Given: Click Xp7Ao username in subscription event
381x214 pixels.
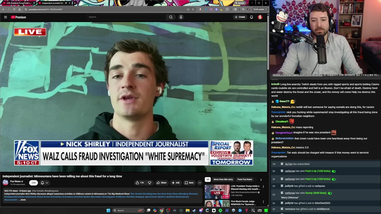Looking at the screenshot, I should (288, 164).
